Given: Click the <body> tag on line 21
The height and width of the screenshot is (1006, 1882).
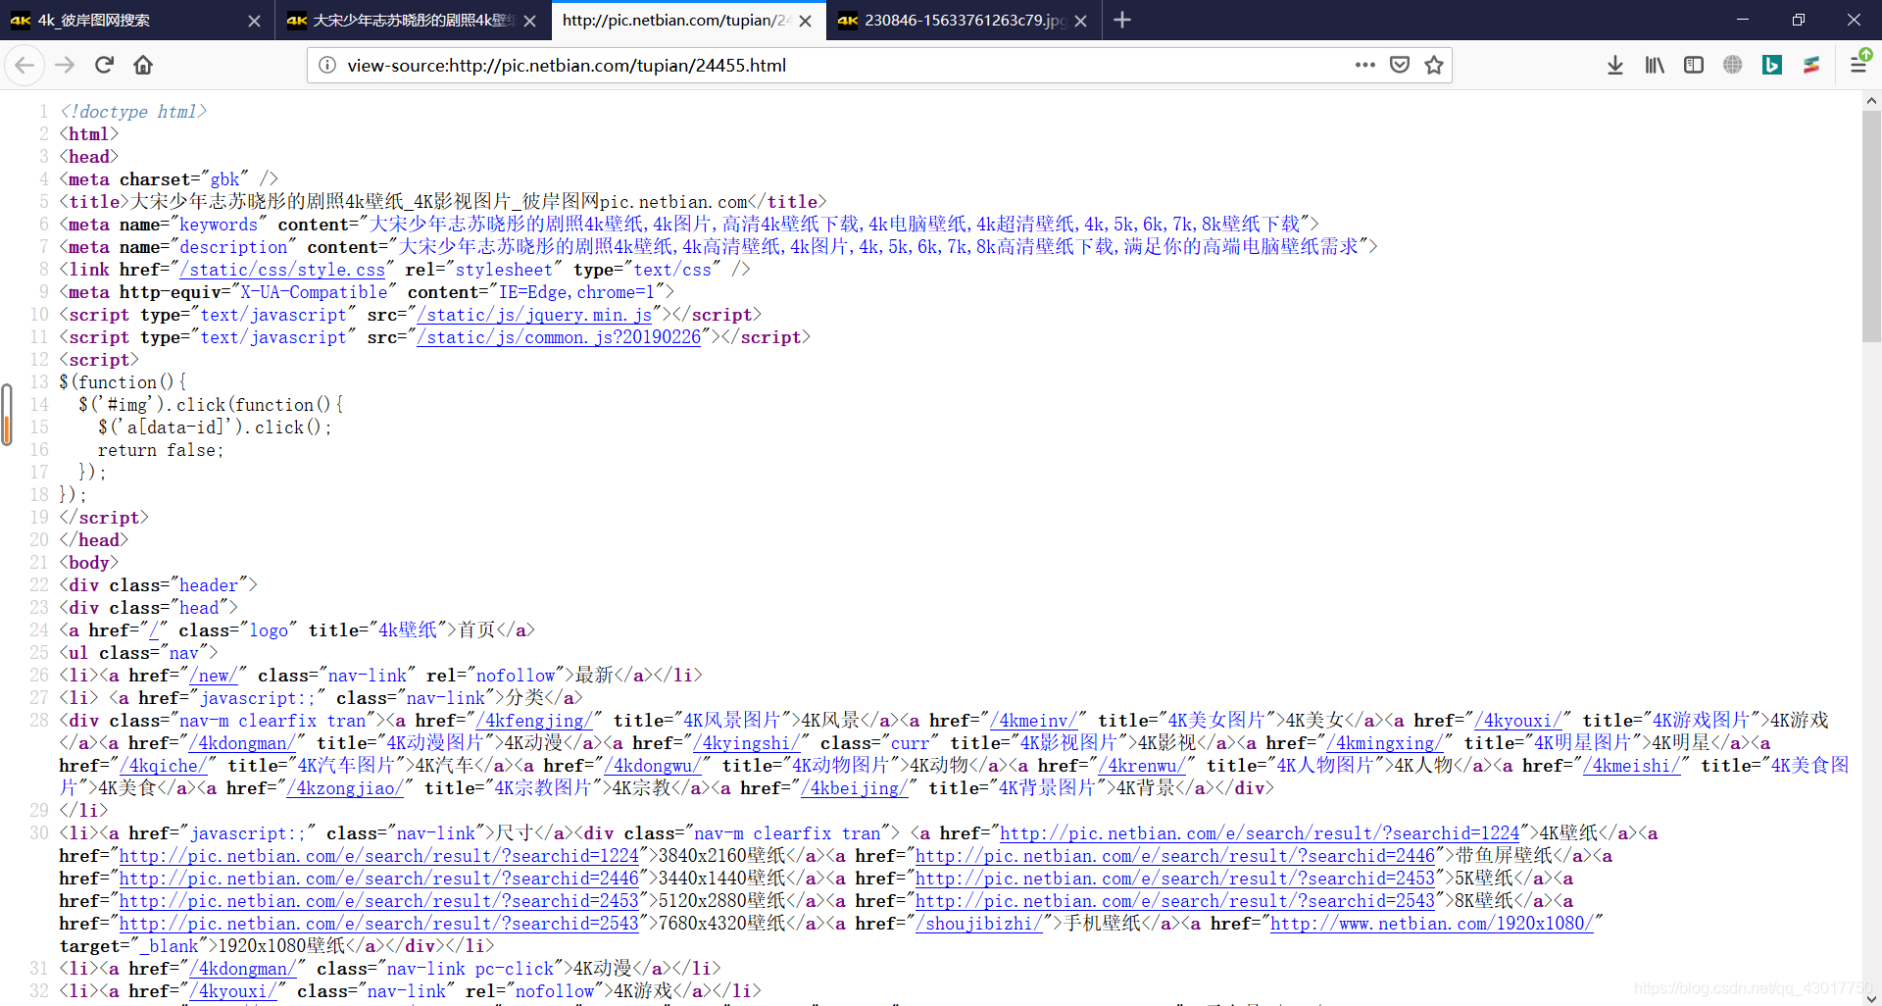Looking at the screenshot, I should coord(89,563).
